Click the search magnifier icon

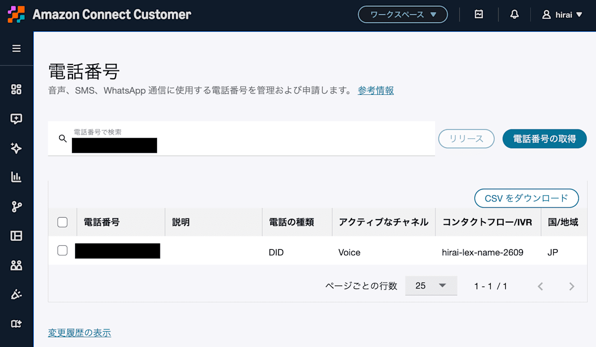point(63,138)
